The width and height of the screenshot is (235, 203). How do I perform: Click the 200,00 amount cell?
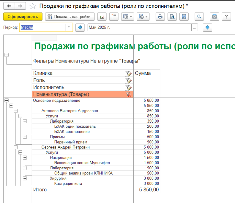[x=147, y=127]
